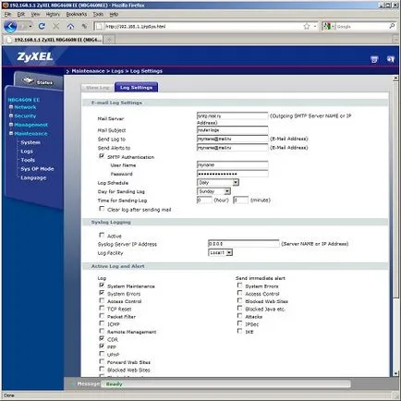Open the Log Schedule dropdown

tap(218, 183)
